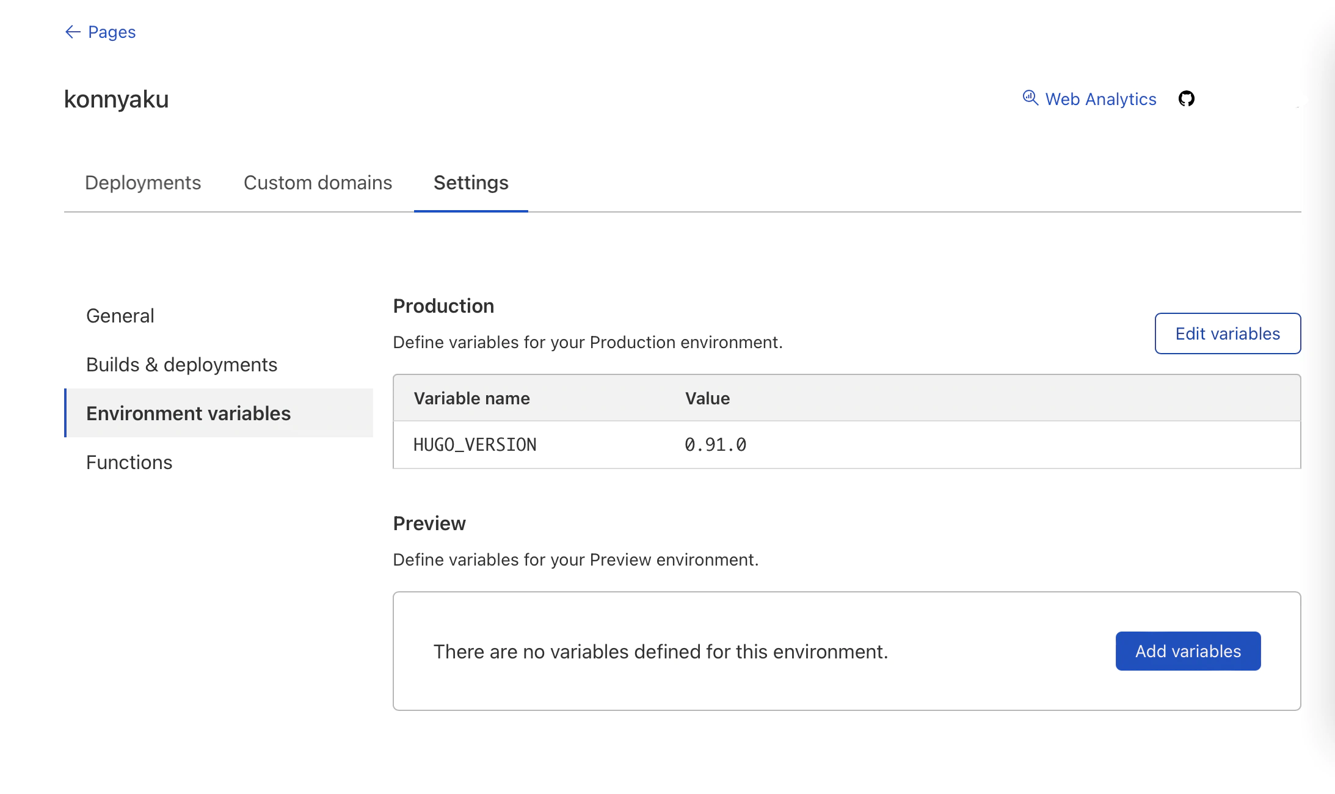Open the Custom domains tab

pyautogui.click(x=318, y=183)
